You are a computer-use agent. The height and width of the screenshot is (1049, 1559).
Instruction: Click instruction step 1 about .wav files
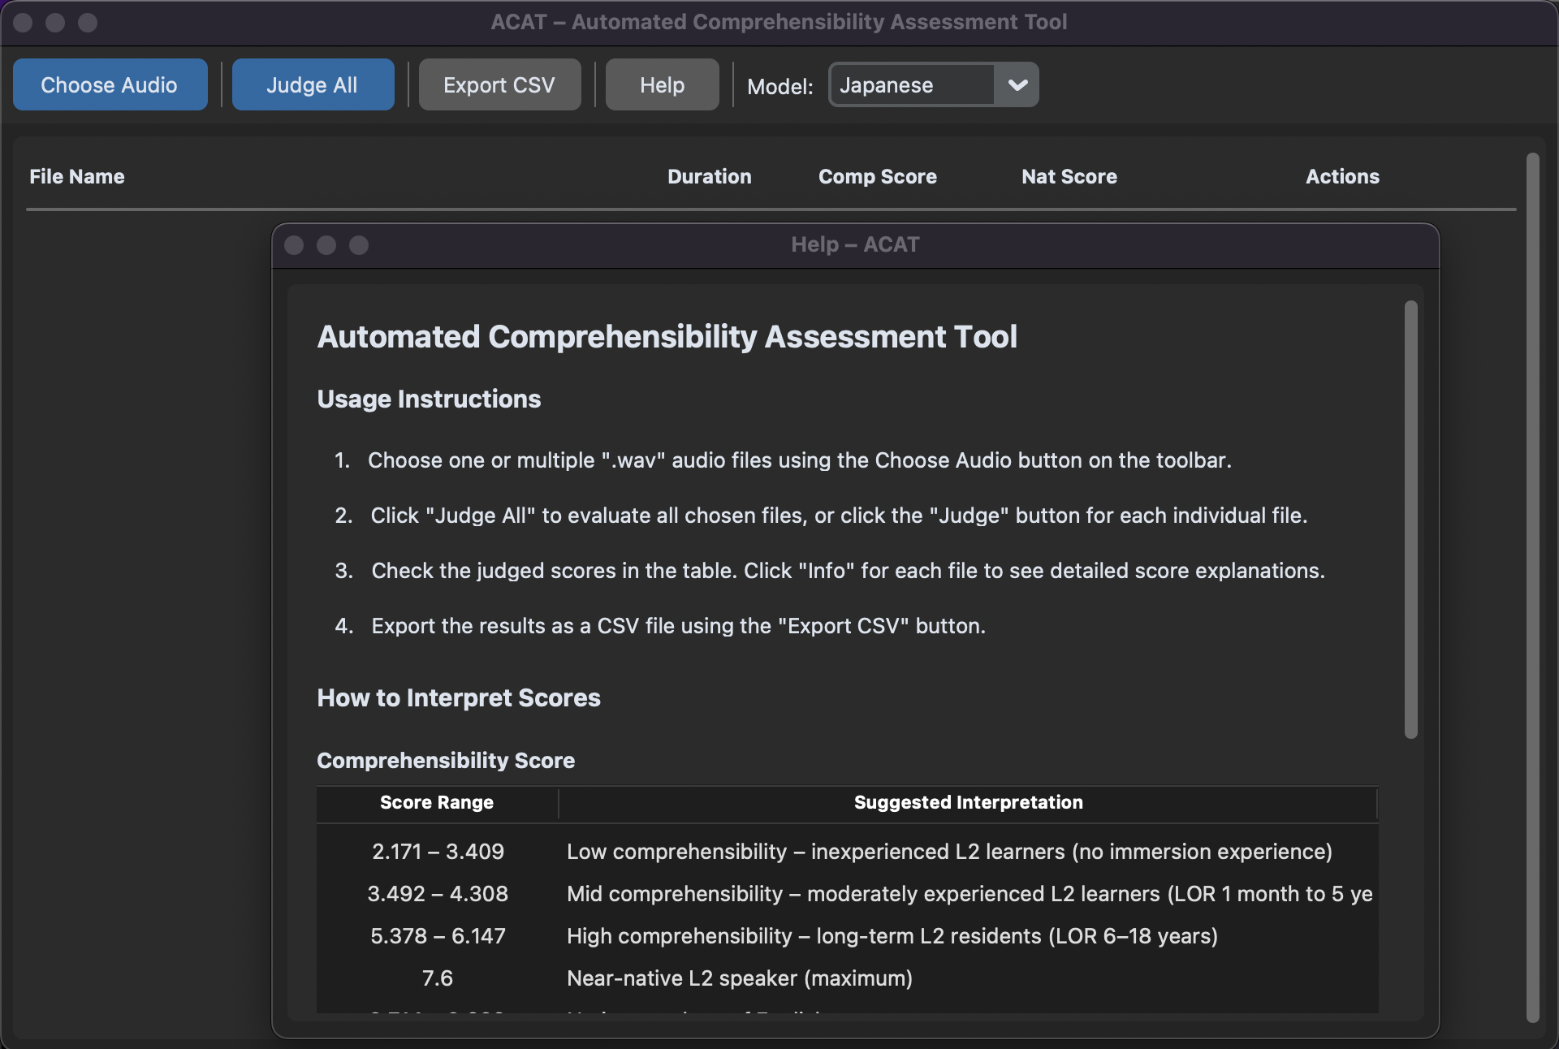pos(783,460)
